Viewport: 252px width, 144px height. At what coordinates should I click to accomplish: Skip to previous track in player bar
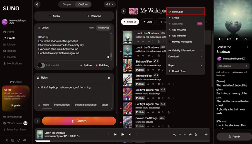(115, 134)
